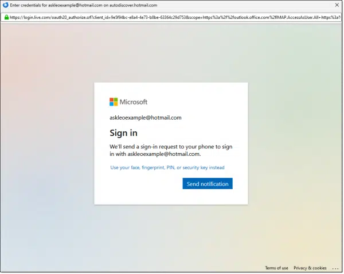Click the 'Enter credentials for' title text
Viewport: 344px width, 274px height.
[x=83, y=5]
